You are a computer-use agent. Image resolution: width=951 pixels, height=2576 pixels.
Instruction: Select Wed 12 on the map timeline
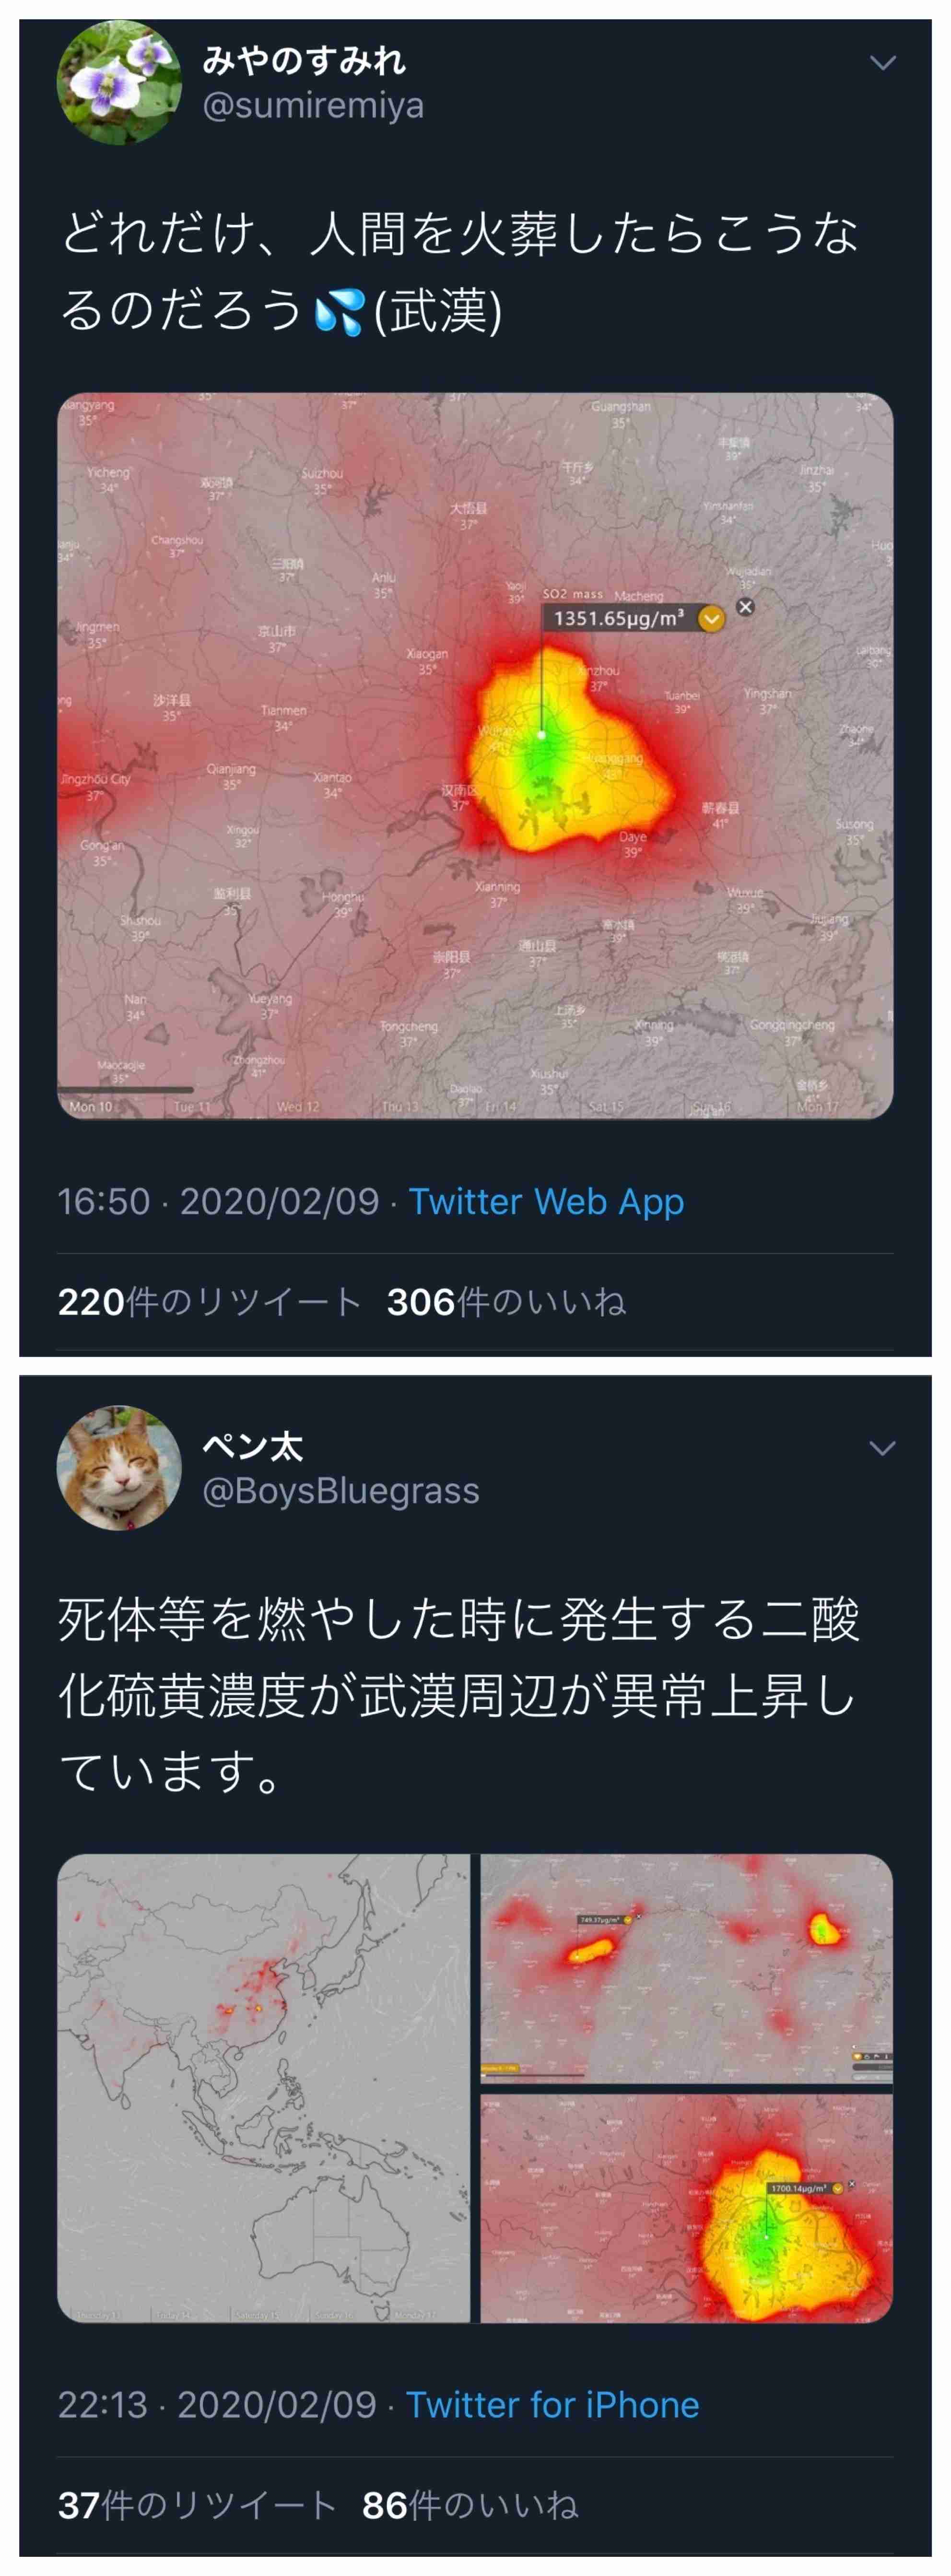[298, 1107]
